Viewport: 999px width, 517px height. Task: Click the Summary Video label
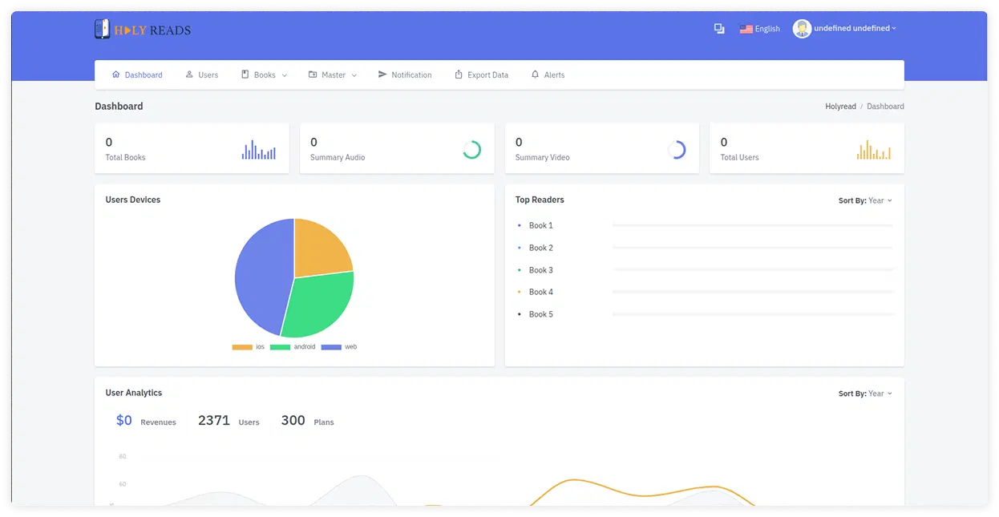542,158
